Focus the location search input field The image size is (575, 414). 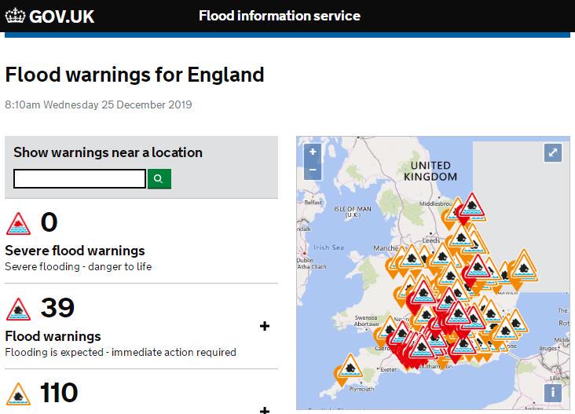(79, 178)
